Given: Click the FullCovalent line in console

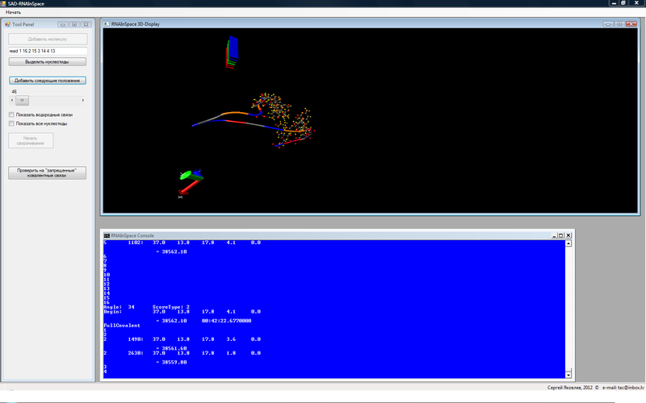Looking at the screenshot, I should pyautogui.click(x=122, y=326).
